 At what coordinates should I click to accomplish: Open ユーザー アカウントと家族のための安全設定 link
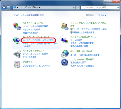click(x=88, y=25)
